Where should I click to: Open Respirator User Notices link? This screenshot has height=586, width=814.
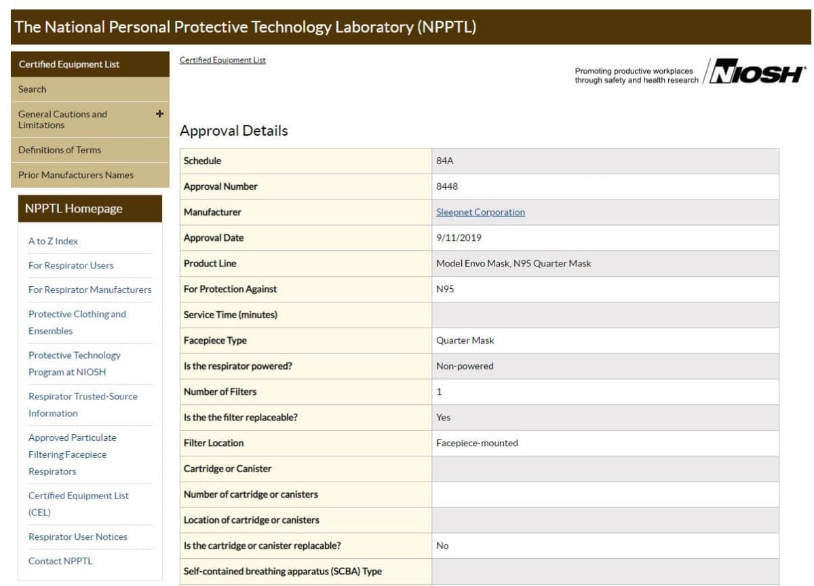(78, 537)
